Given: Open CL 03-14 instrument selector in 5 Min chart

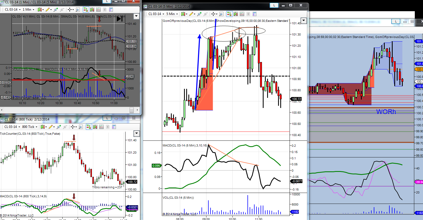Looking at the screenshot, I should [x=156, y=14].
